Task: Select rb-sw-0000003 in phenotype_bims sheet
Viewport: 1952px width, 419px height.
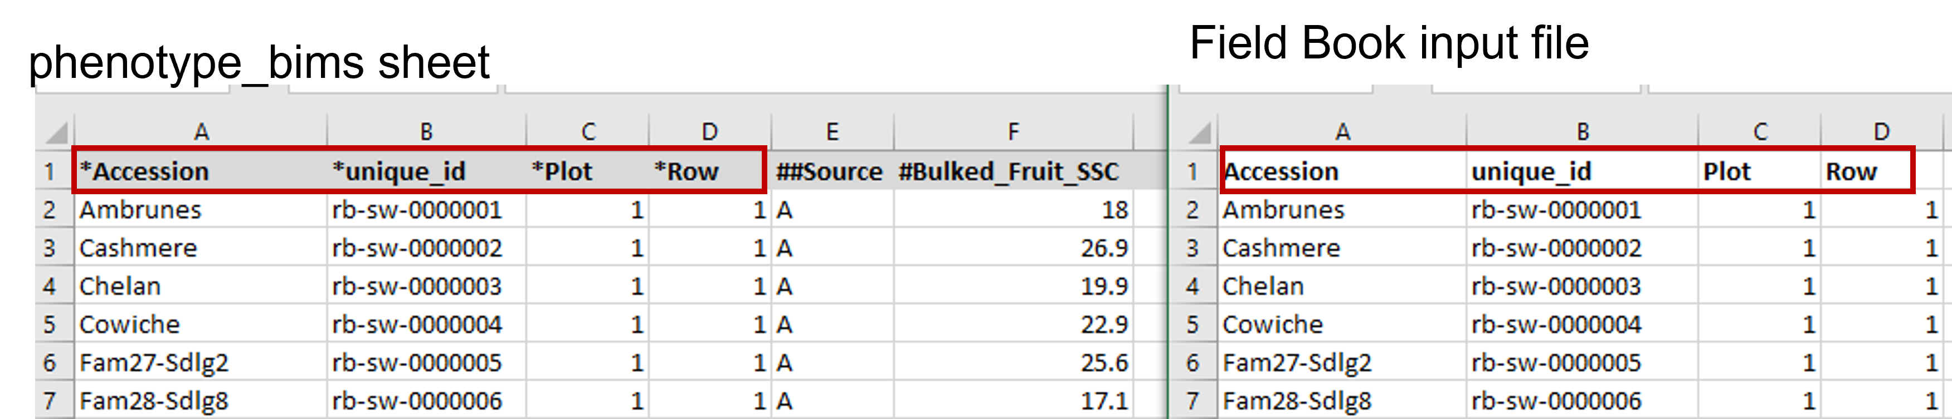Action: click(427, 286)
